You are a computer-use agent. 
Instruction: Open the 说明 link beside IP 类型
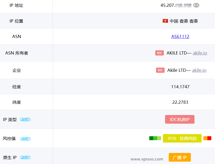(25, 119)
